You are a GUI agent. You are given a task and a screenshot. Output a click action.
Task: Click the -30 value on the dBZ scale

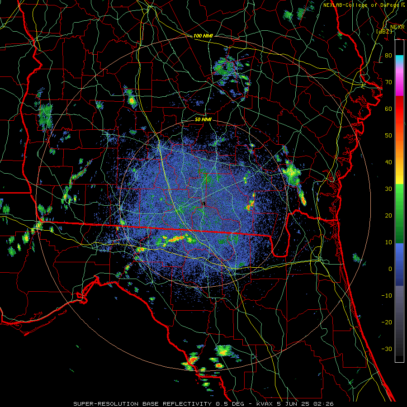[387, 349]
